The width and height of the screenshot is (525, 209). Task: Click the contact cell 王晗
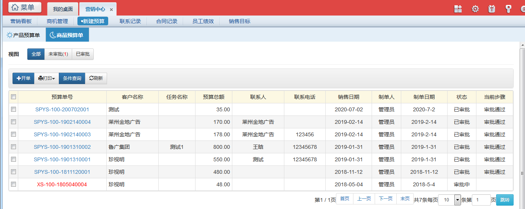pos(258,147)
